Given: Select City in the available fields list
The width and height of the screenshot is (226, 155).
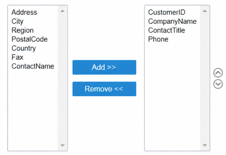Looking at the screenshot, I should (x=17, y=21).
